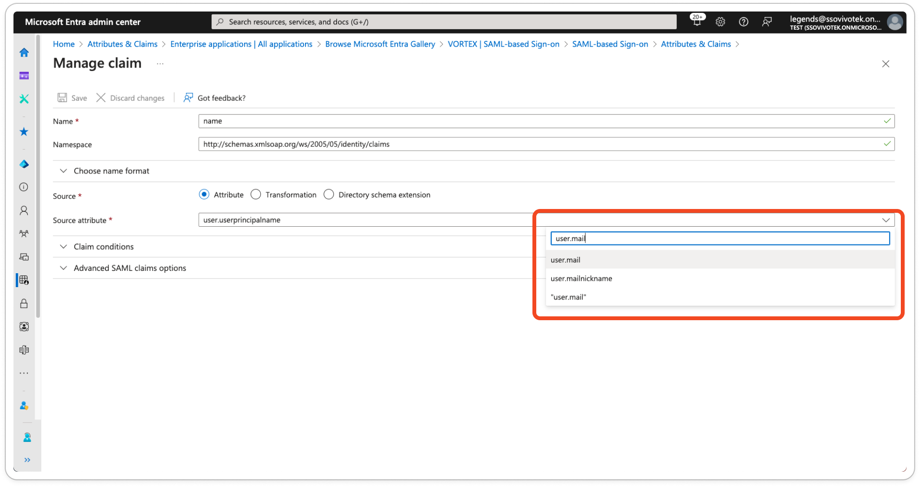Select the Users icon in the sidebar
Screen dimensions: 920x487
[24, 210]
